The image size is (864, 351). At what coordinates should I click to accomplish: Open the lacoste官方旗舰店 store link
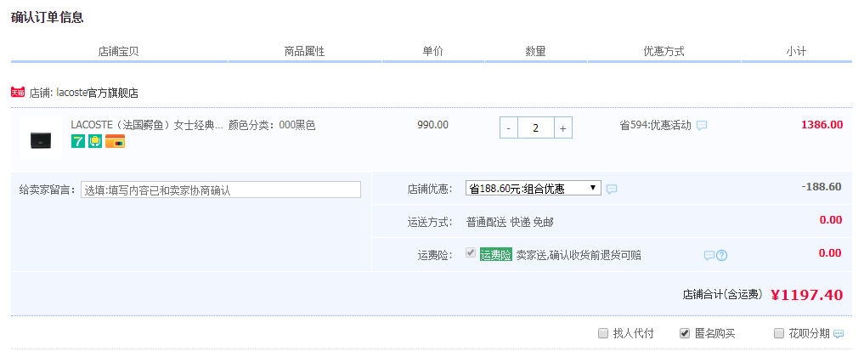pos(98,93)
